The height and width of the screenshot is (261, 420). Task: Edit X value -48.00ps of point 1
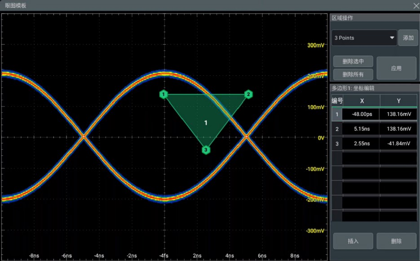(361, 114)
